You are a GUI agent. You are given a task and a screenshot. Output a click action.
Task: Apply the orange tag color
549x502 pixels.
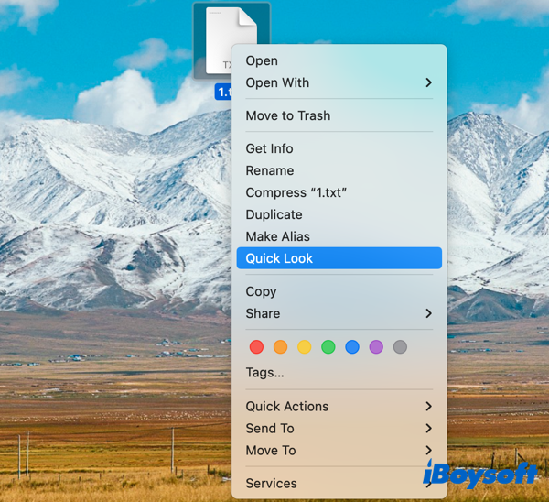click(x=280, y=347)
